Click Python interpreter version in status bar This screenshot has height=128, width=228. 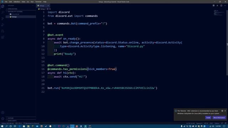click(7, 123)
